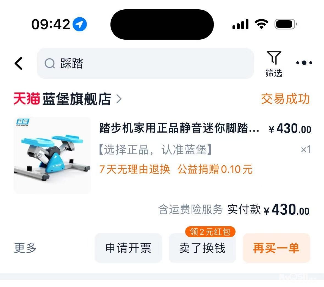Tap the 交易成功 order status label
The width and height of the screenshot is (324, 287).
[285, 99]
